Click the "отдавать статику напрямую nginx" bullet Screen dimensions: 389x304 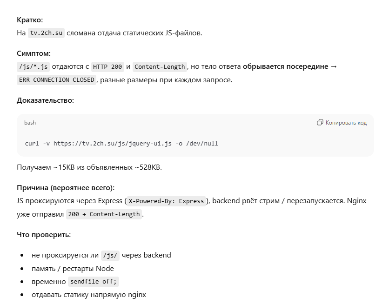(x=88, y=295)
